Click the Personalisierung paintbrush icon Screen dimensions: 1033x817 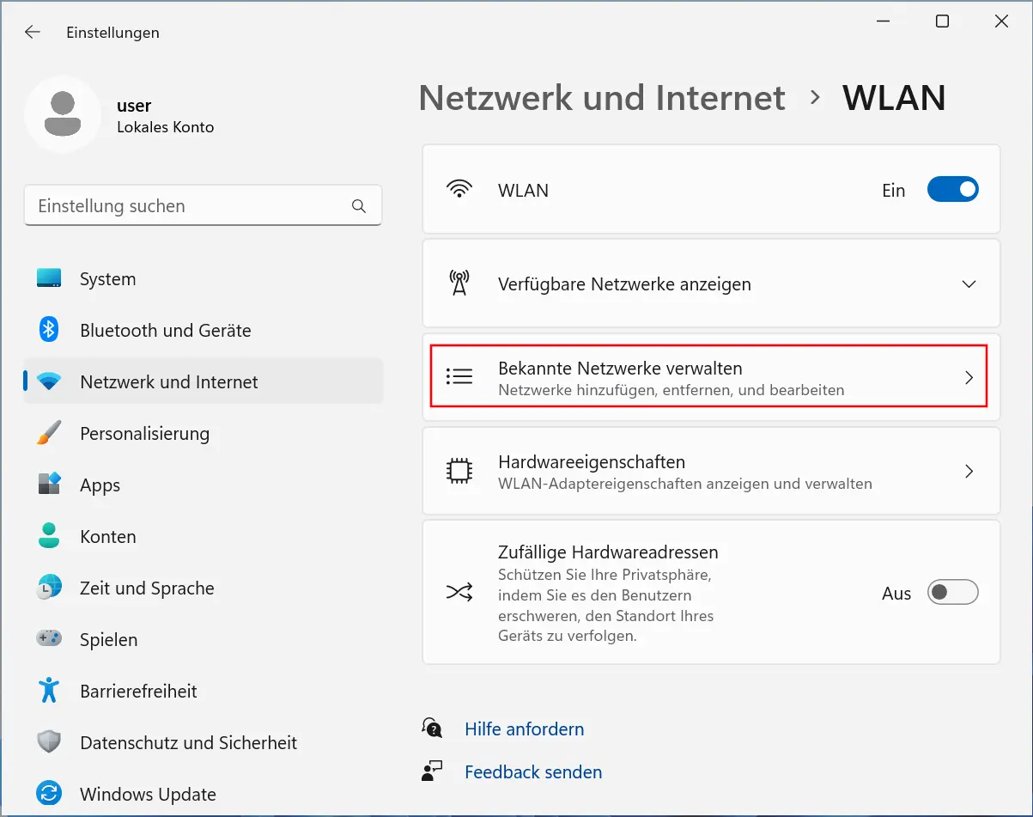[49, 433]
